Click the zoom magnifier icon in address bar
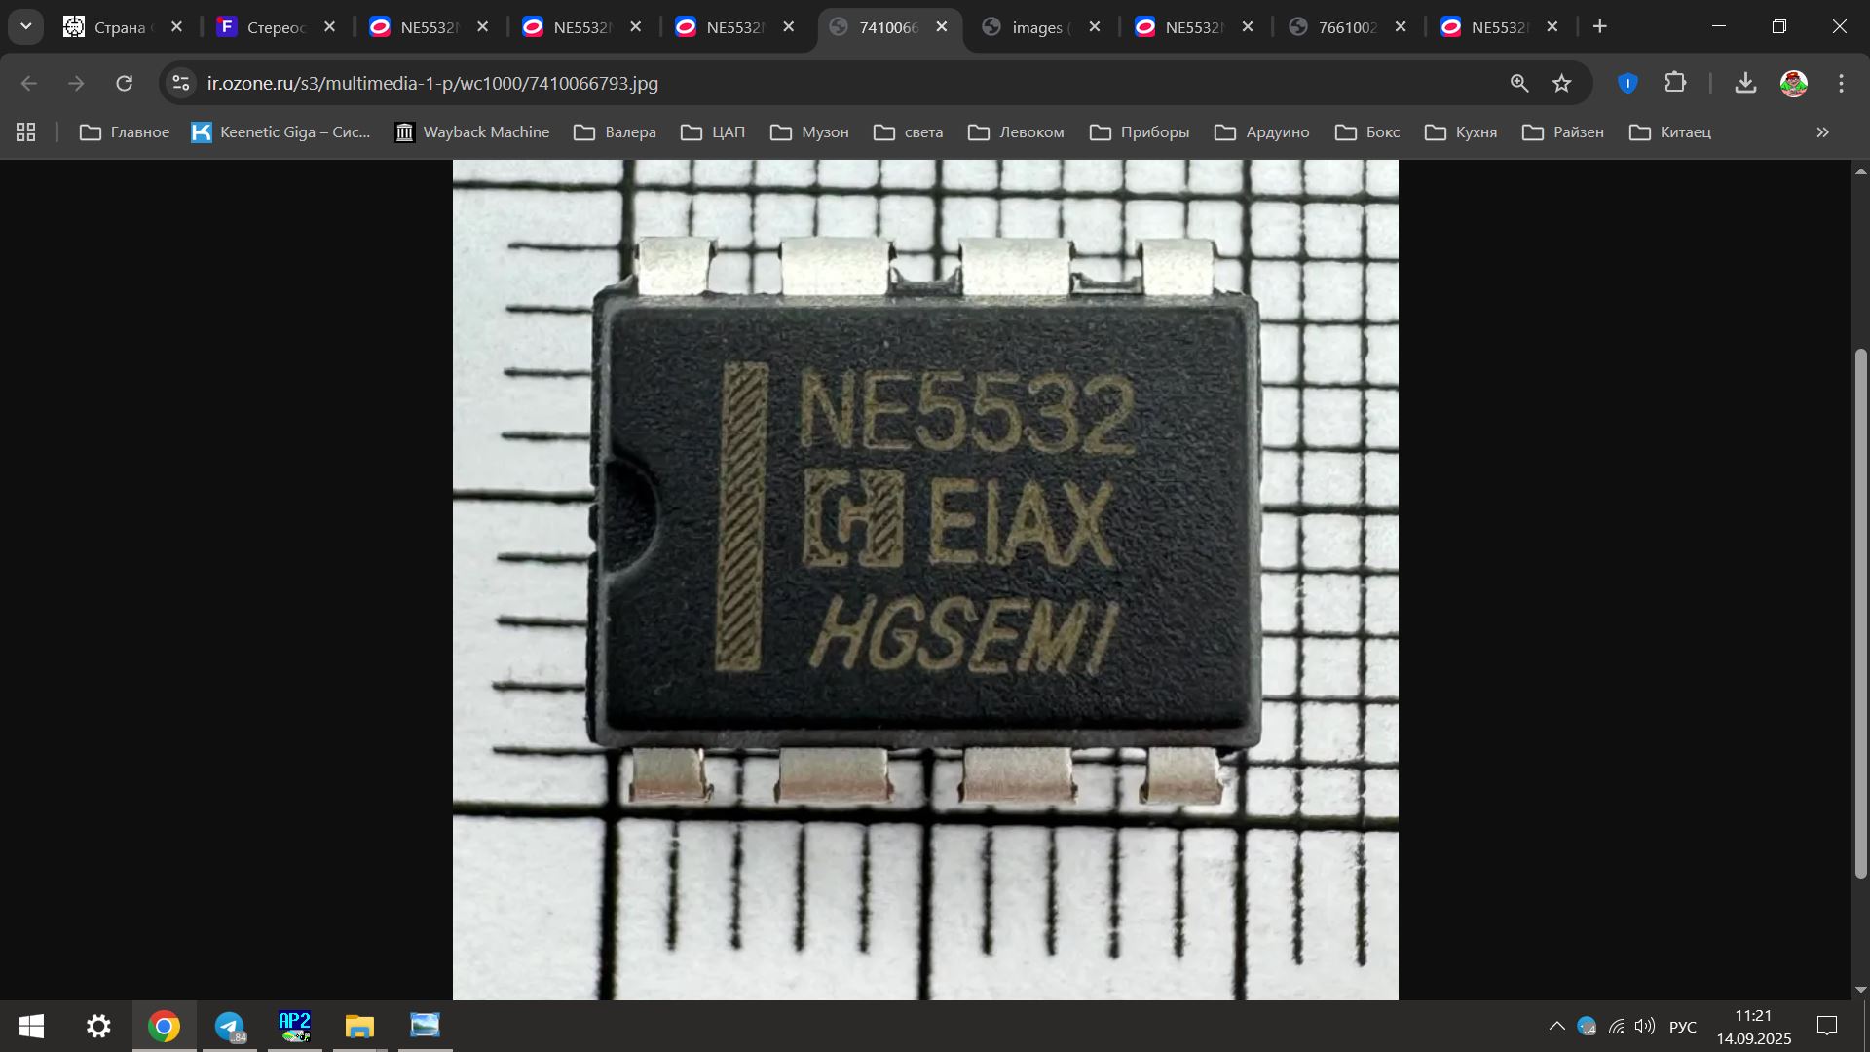The width and height of the screenshot is (1870, 1052). [x=1519, y=84]
